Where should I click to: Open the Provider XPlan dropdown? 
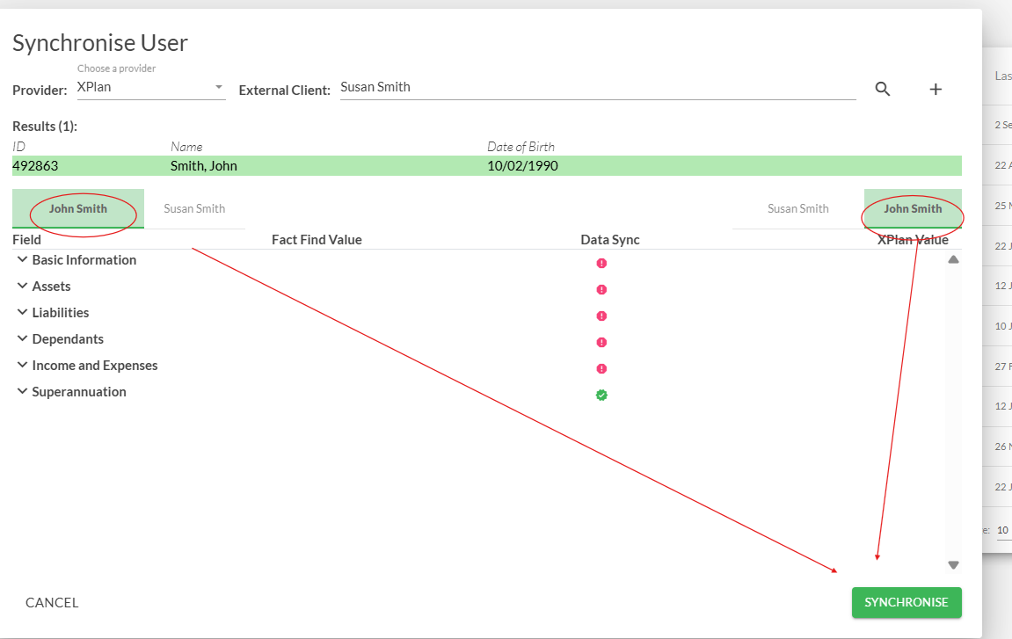[x=151, y=87]
